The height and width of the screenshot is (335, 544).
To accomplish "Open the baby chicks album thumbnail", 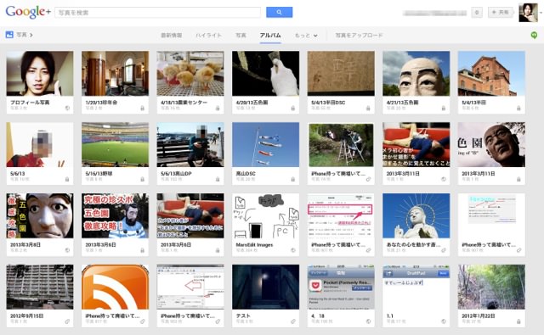I will click(x=190, y=74).
